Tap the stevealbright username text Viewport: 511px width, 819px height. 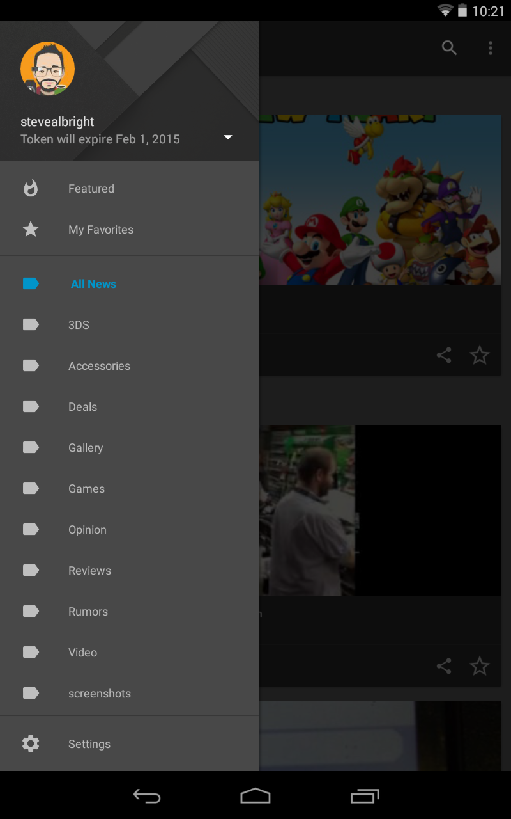pyautogui.click(x=57, y=122)
